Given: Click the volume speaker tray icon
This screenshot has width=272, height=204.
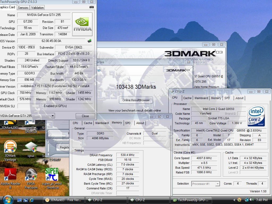Looking at the screenshot, I should pyautogui.click(x=252, y=200).
